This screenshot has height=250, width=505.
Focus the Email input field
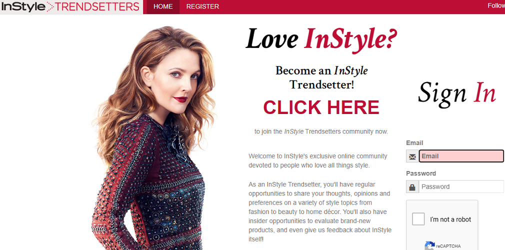tap(461, 156)
